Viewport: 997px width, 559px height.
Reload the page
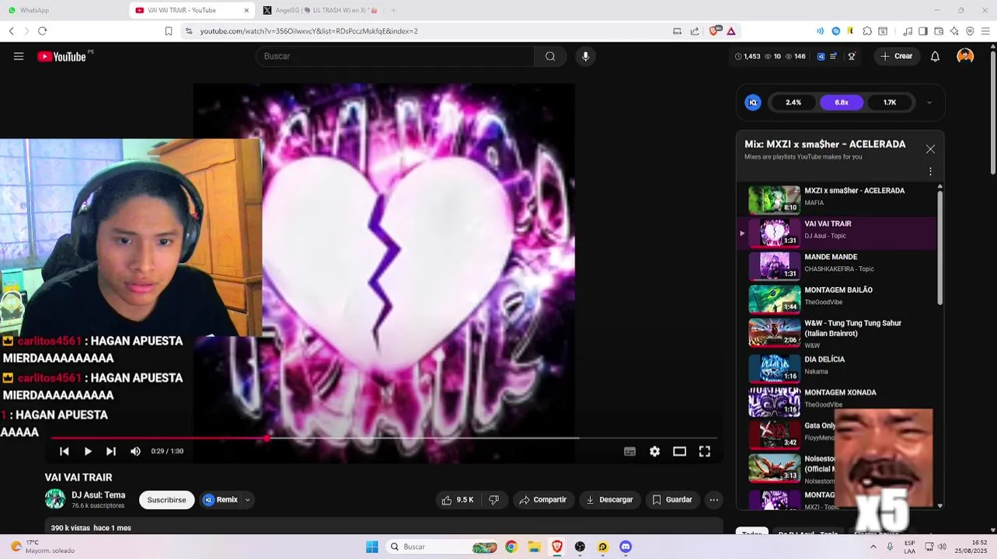click(x=42, y=31)
